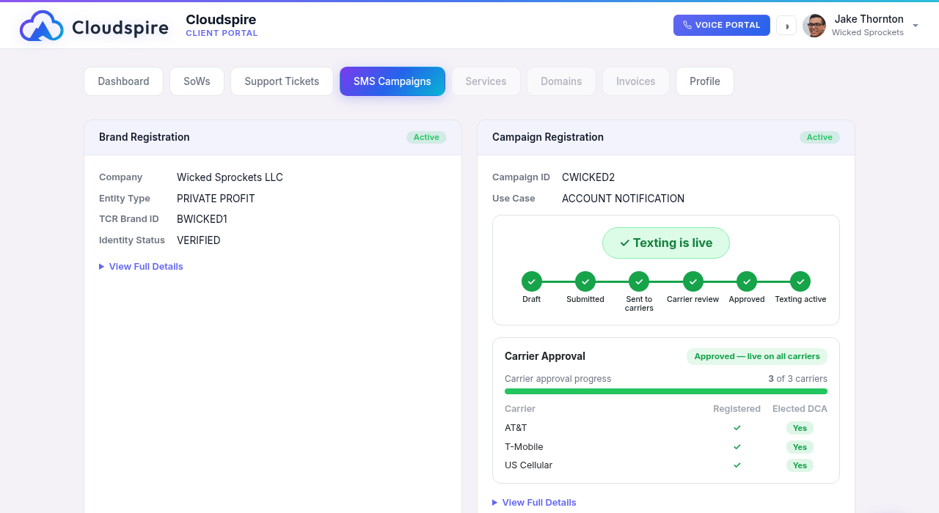This screenshot has height=513, width=939.
Task: Switch to the SoWs tab
Action: point(197,81)
